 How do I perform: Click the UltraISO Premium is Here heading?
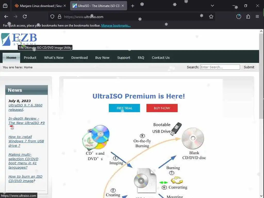pyautogui.click(x=139, y=96)
